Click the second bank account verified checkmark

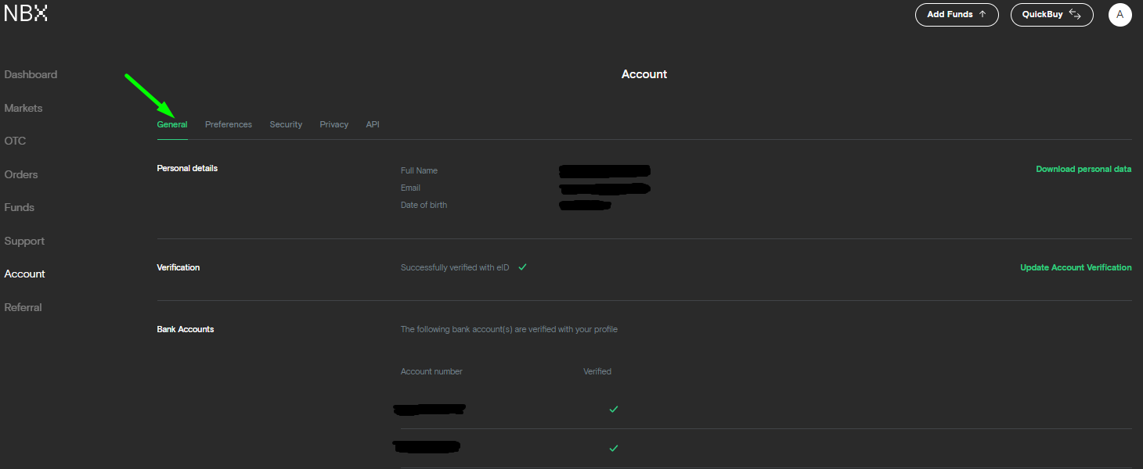pos(614,448)
